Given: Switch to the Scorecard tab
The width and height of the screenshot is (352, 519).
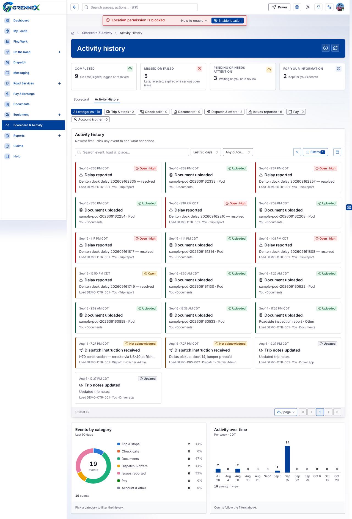Looking at the screenshot, I should (81, 99).
